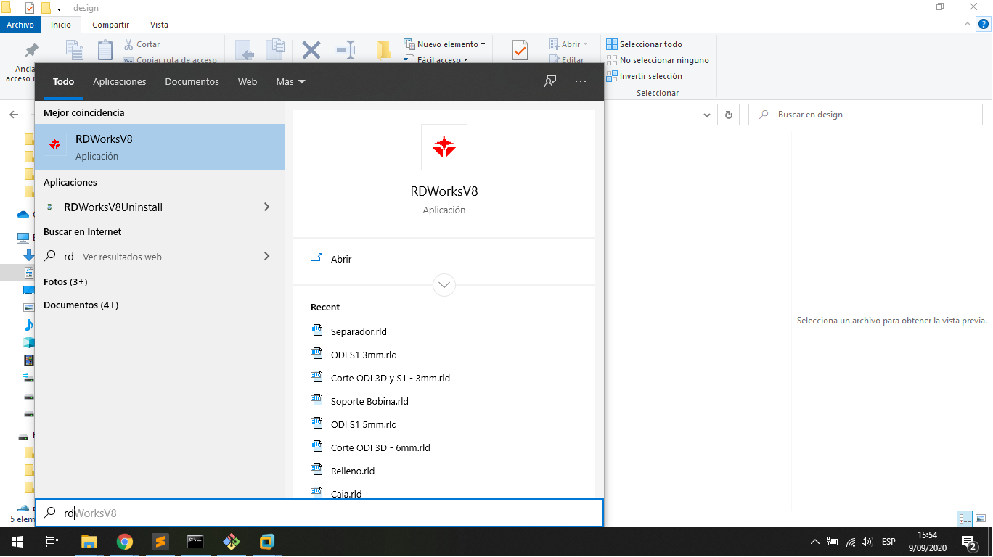The height and width of the screenshot is (557, 993).
Task: Launch the RDWorksV8Uninstall application result
Action: point(149,207)
